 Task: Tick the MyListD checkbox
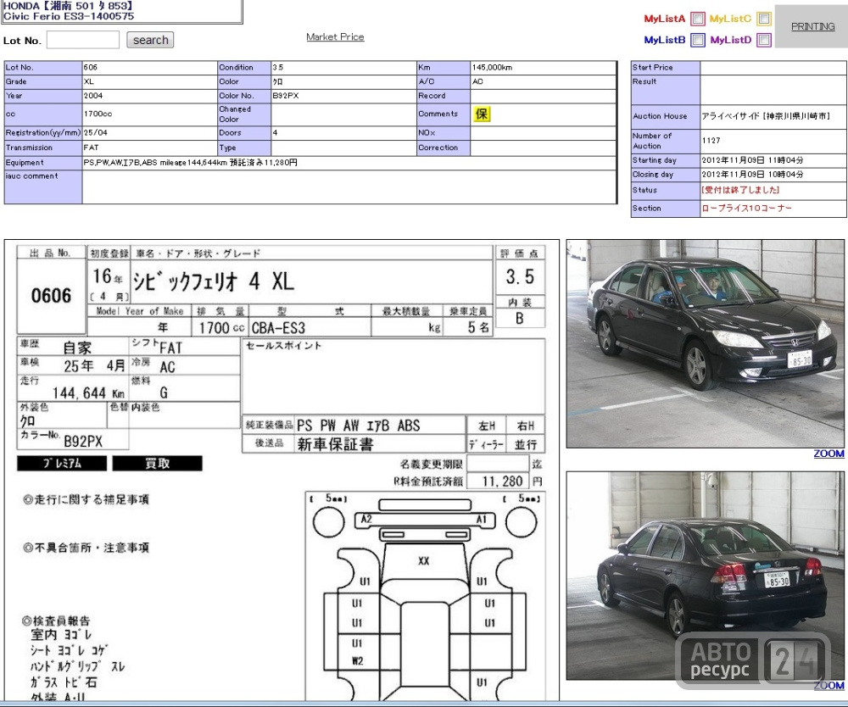pyautogui.click(x=764, y=40)
